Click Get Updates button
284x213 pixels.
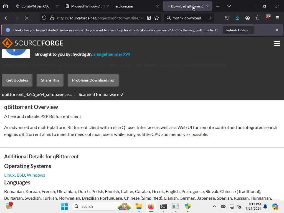(17, 80)
